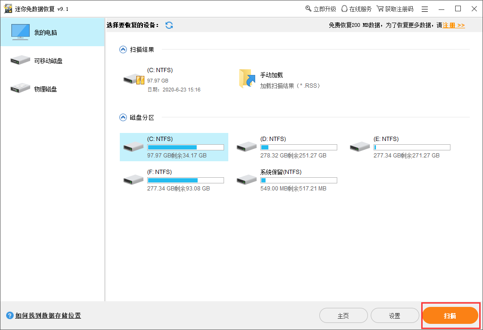
Task: Open the hamburger menu icon
Action: tap(425, 9)
